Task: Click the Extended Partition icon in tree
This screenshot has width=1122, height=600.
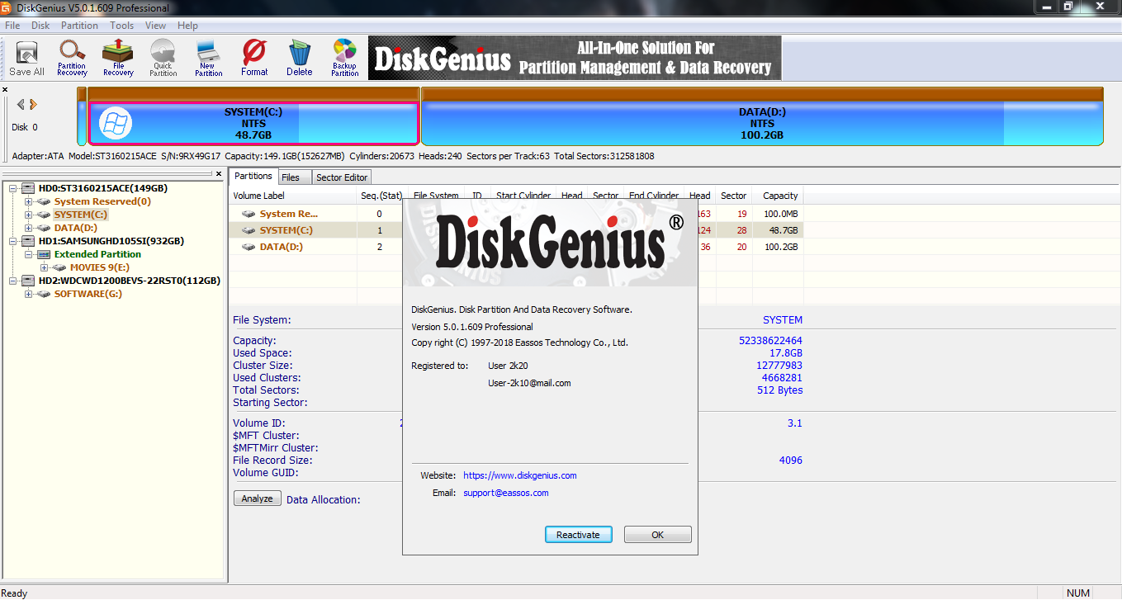Action: tap(45, 254)
